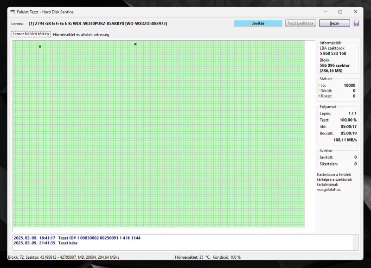Click the Javítás repair button
Screen dimensions: 371x268
pyautogui.click(x=258, y=23)
